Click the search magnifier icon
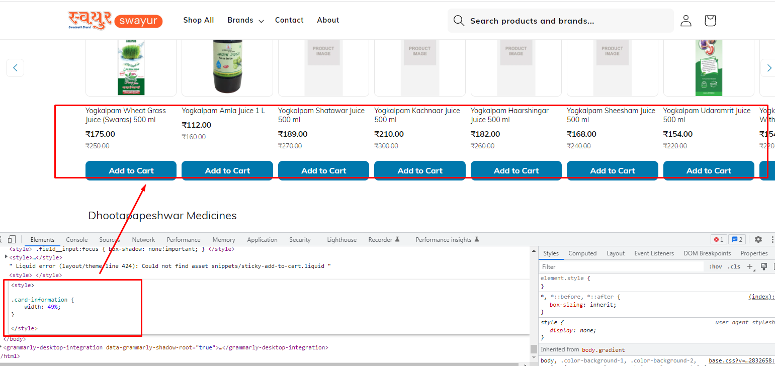Image resolution: width=775 pixels, height=366 pixels. [x=458, y=21]
